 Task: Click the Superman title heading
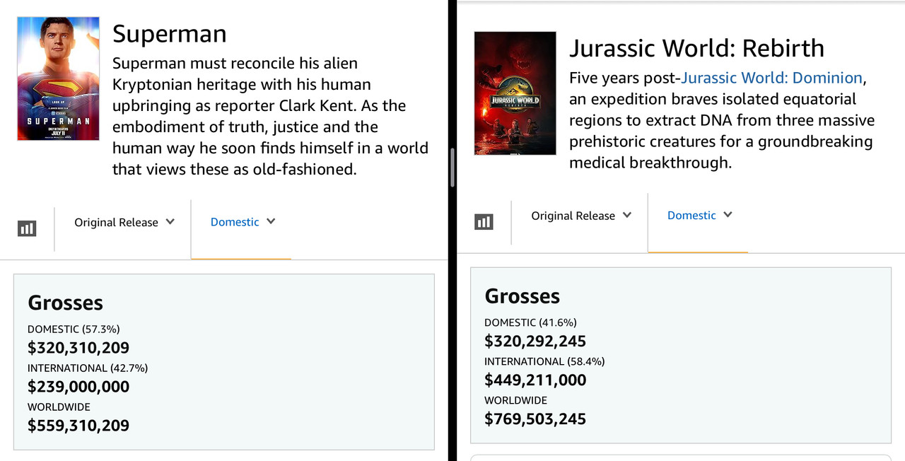(170, 33)
